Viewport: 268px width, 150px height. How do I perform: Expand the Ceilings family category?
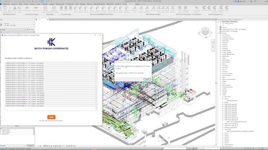[x=221, y=45]
